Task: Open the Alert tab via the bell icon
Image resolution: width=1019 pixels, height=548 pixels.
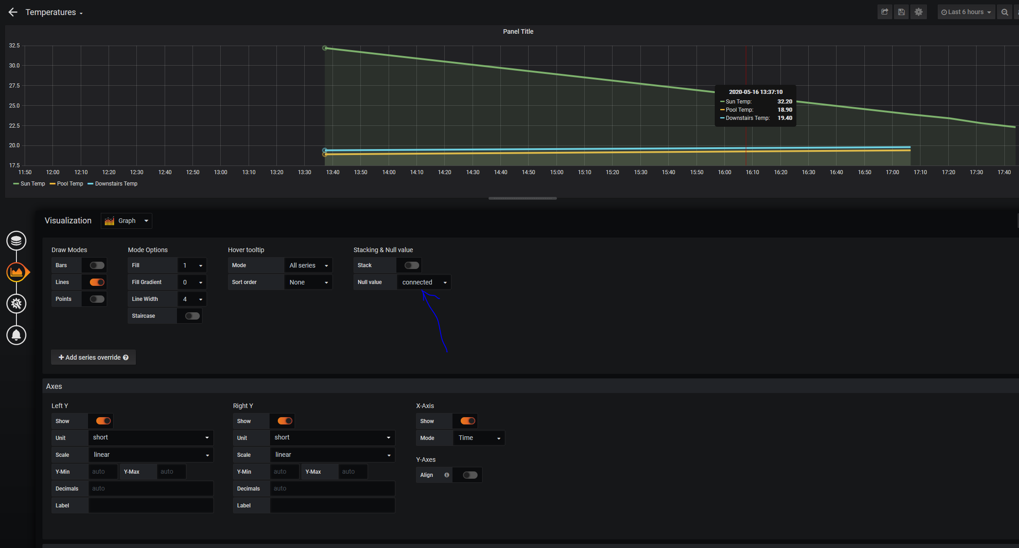Action: coord(16,335)
